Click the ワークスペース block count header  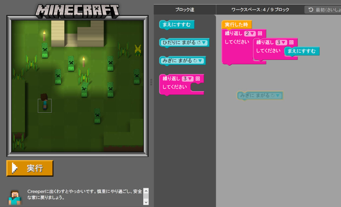point(260,10)
